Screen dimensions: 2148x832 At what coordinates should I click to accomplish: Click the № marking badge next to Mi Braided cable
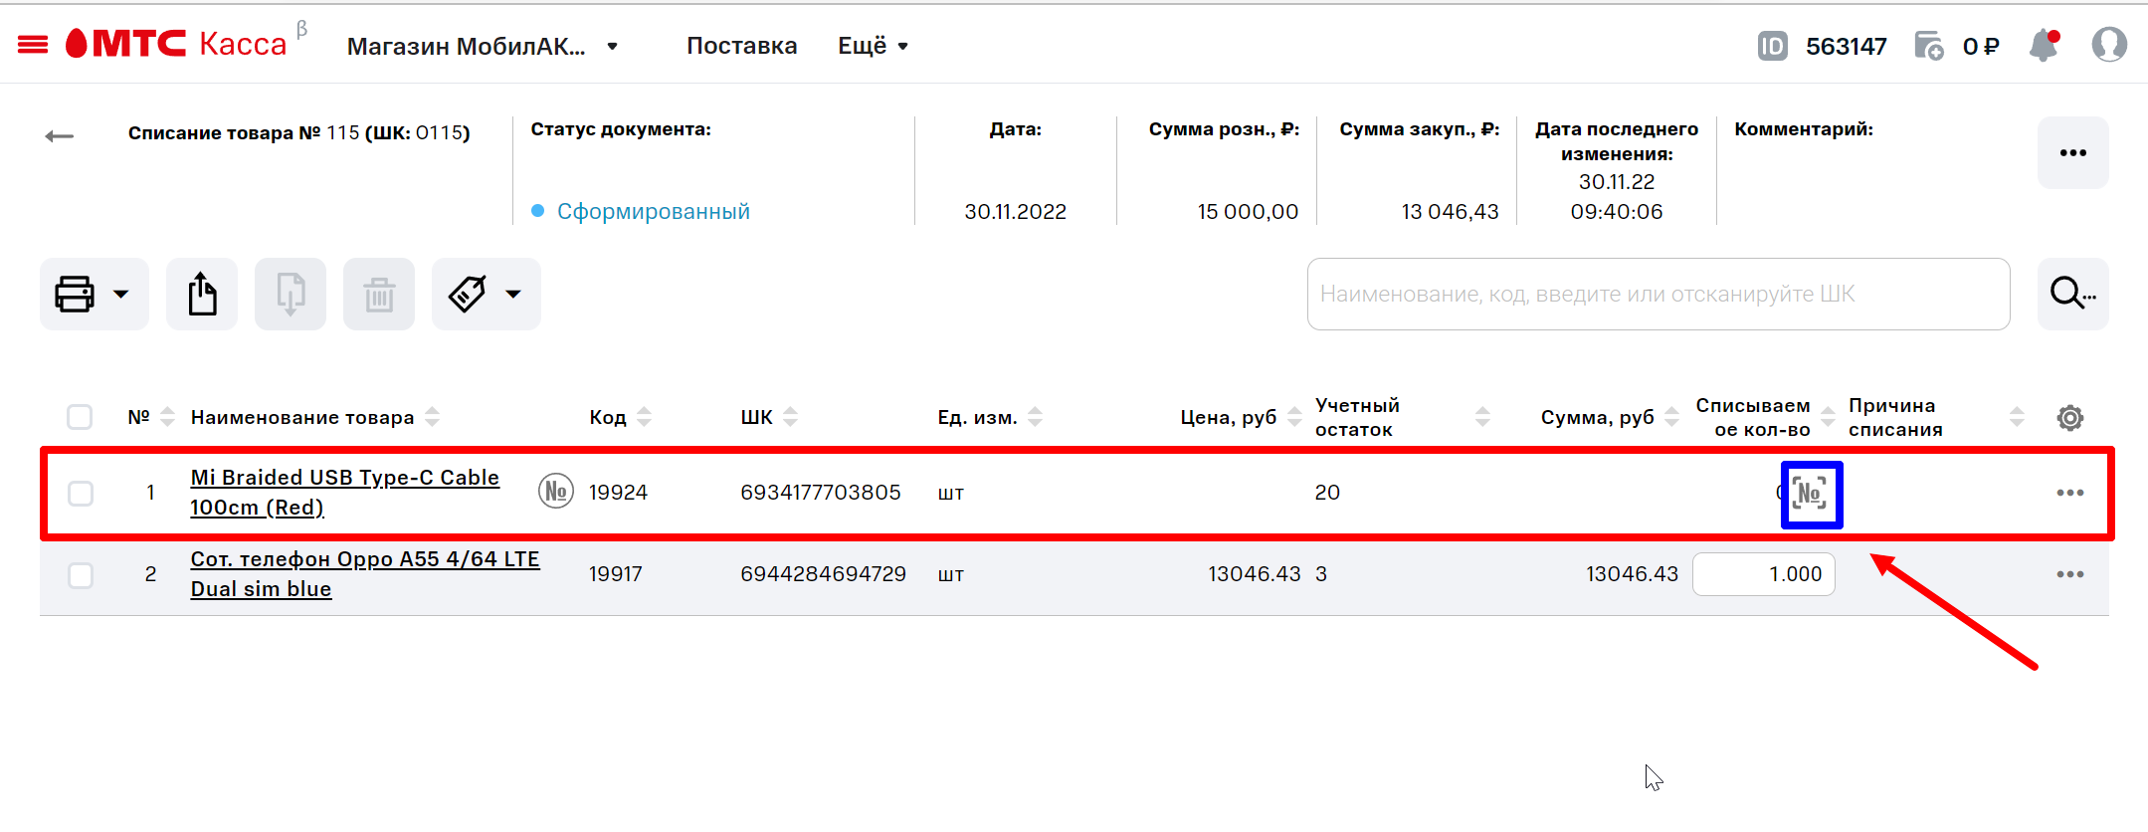click(x=556, y=491)
